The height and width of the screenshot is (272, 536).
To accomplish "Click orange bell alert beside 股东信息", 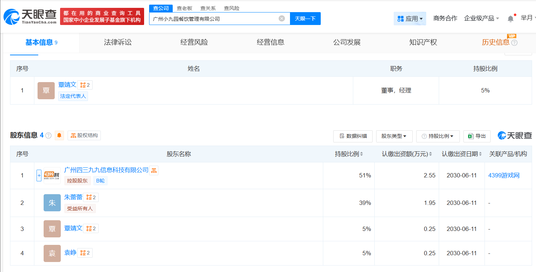I will (59, 136).
